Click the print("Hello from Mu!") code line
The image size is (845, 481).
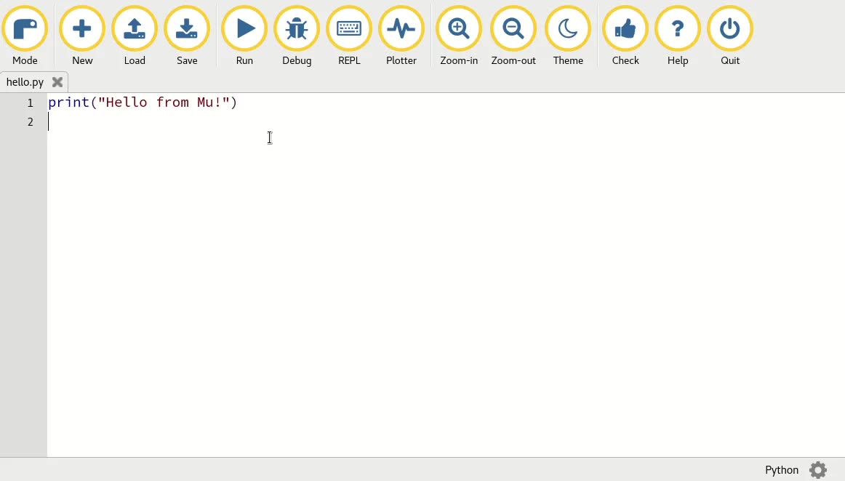(x=143, y=102)
